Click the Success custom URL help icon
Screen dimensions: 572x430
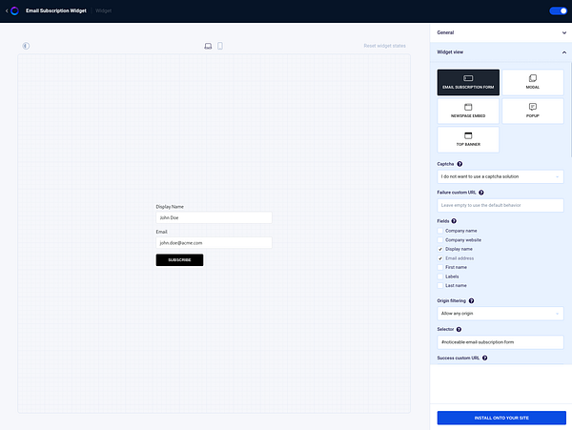tap(485, 358)
